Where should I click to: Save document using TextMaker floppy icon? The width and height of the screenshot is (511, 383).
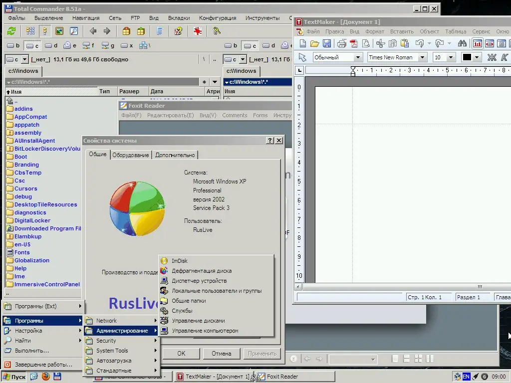click(x=326, y=43)
